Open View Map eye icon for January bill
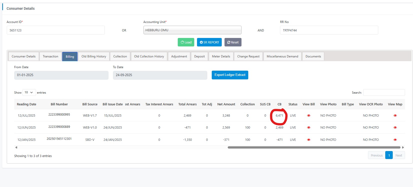 [x=395, y=140]
